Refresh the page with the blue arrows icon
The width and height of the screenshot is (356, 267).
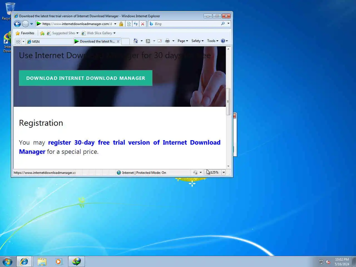(136, 24)
